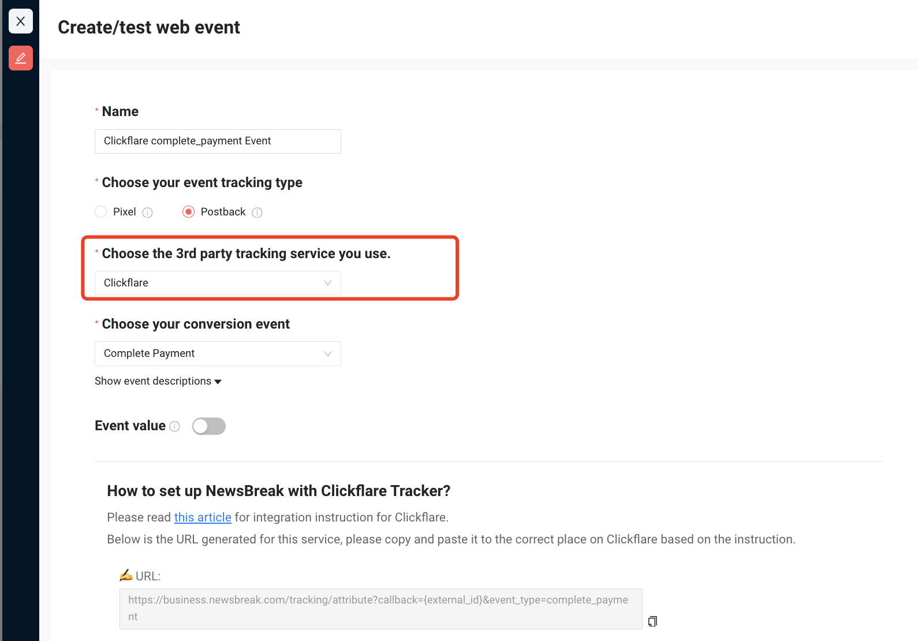Click the writing hand icon beside URL

pos(126,575)
